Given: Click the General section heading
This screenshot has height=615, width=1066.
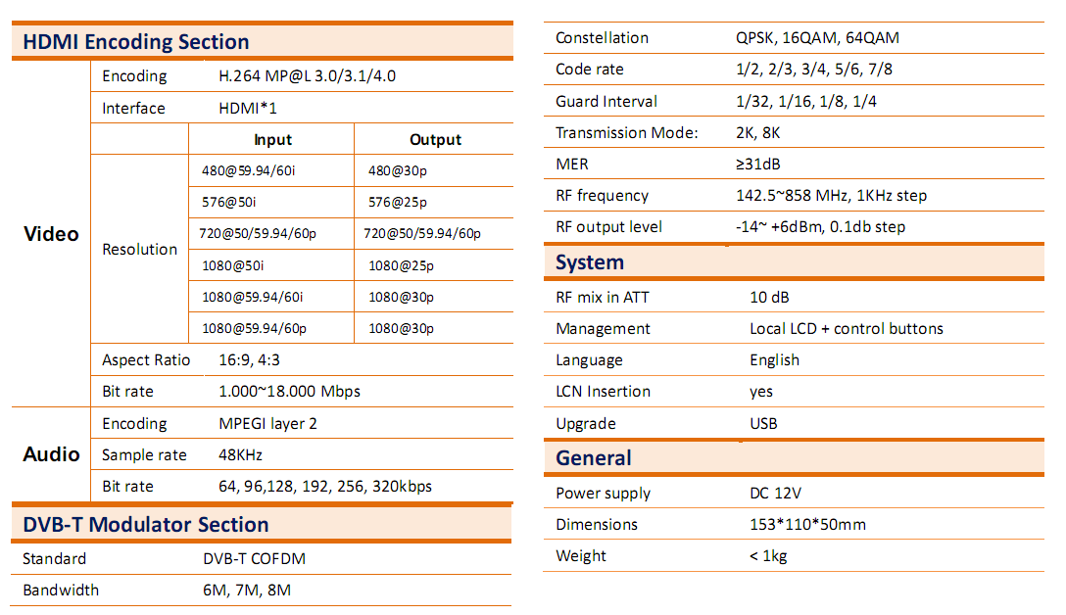Looking at the screenshot, I should [x=594, y=458].
